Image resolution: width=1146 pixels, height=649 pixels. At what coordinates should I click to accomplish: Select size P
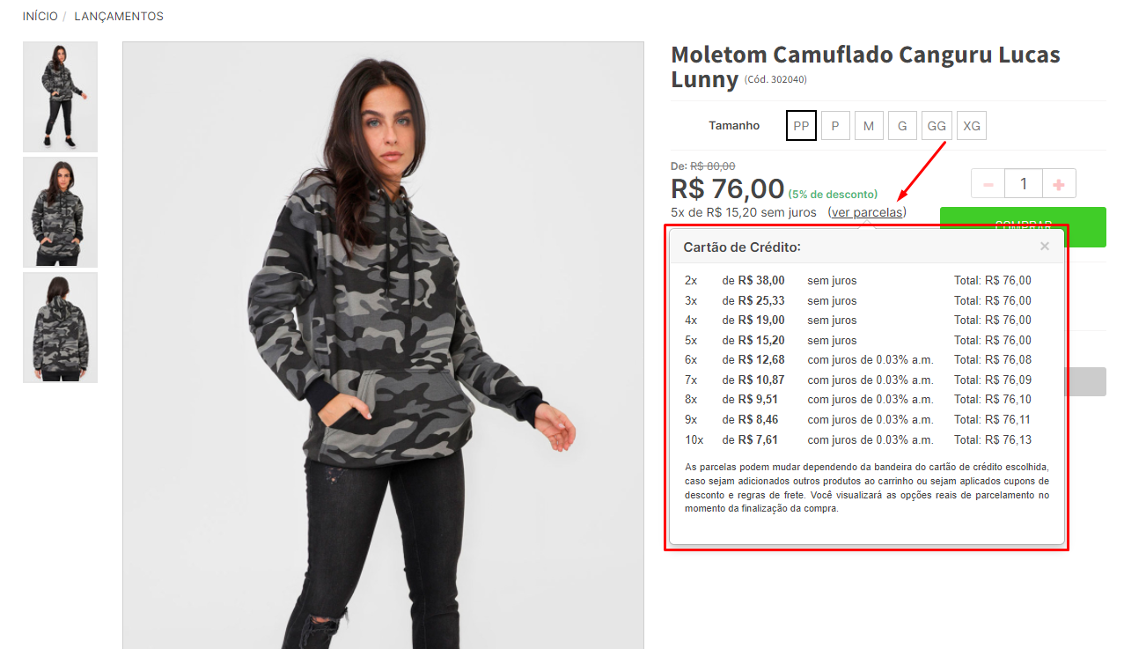(x=835, y=126)
